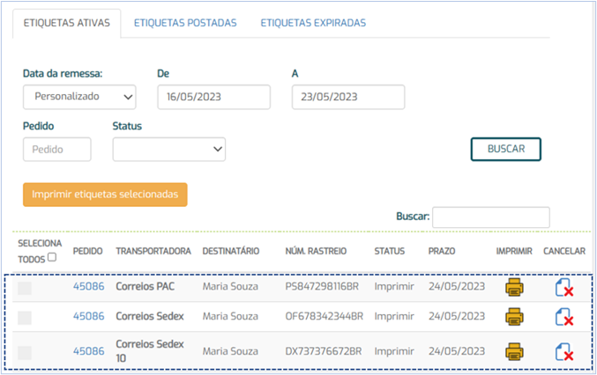Select checkbox for the Correios Sedex row
The width and height of the screenshot is (597, 375).
click(x=25, y=318)
